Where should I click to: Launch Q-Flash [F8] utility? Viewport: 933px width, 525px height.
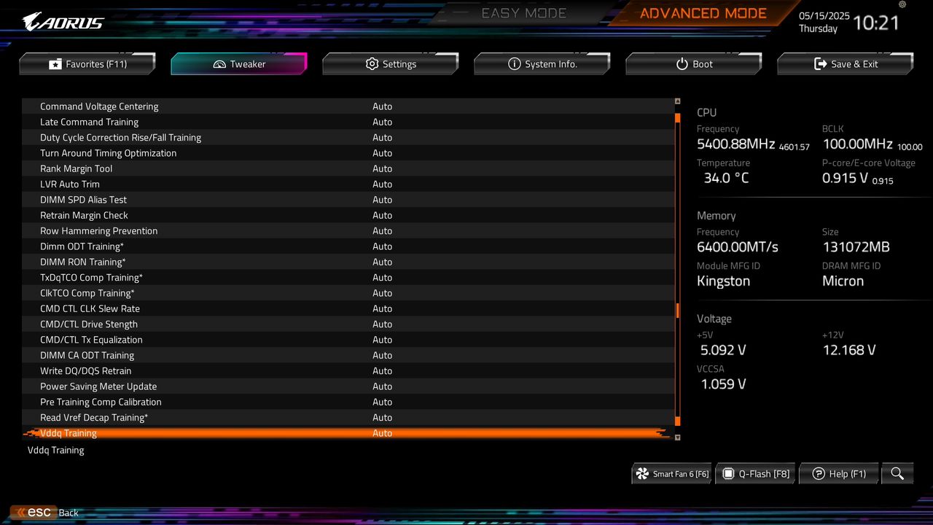click(756, 474)
